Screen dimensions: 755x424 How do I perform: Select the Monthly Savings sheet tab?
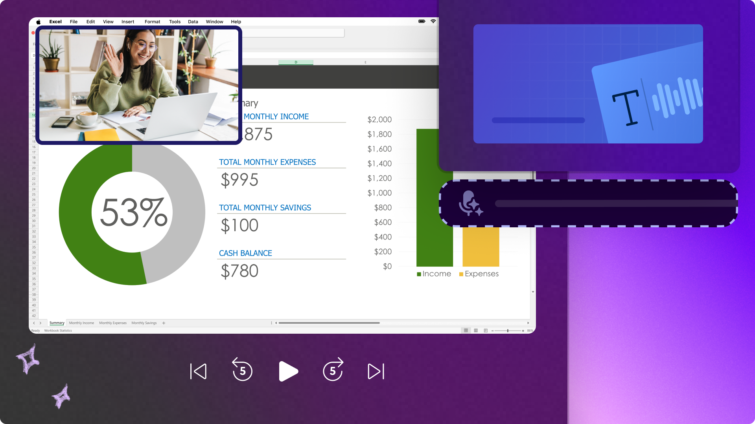(144, 323)
